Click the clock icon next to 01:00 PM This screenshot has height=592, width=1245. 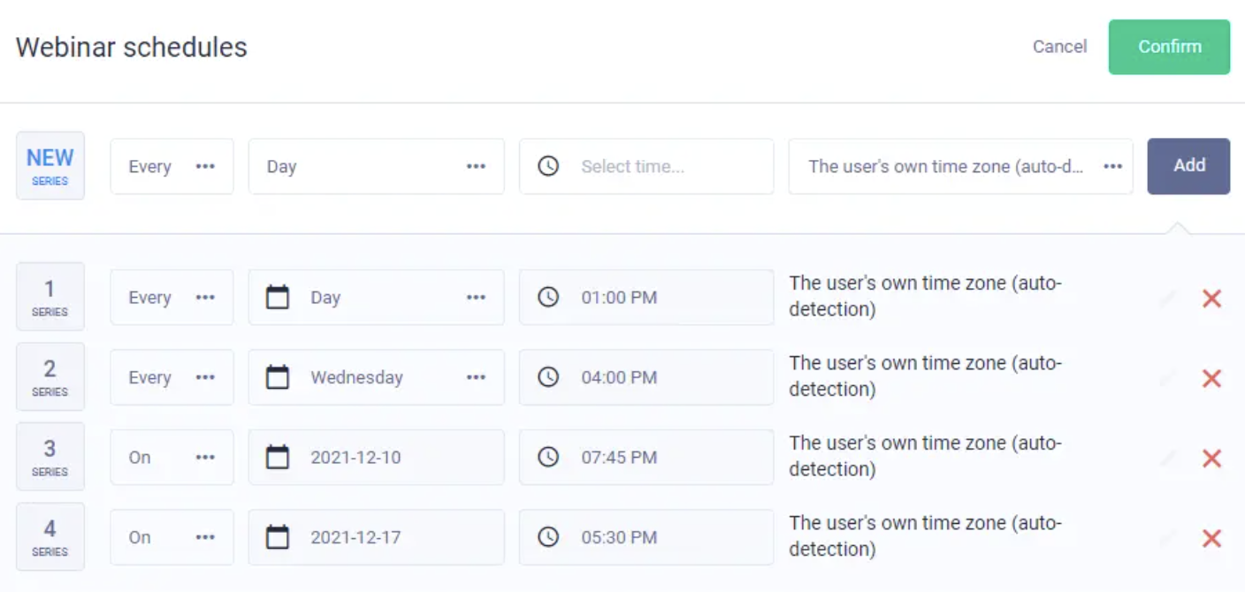pos(548,298)
